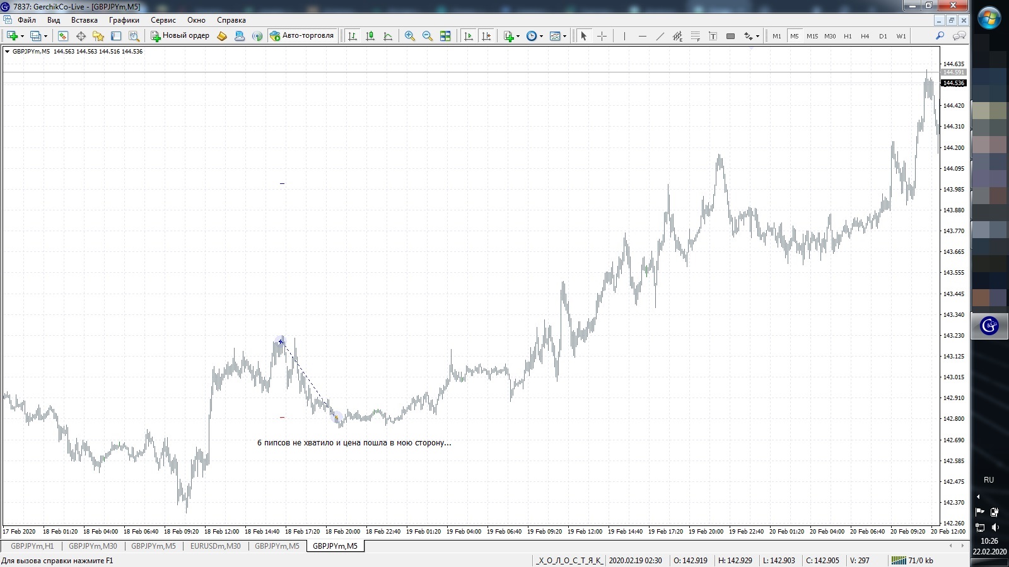Expand the indicators dropdown arrow

click(518, 36)
